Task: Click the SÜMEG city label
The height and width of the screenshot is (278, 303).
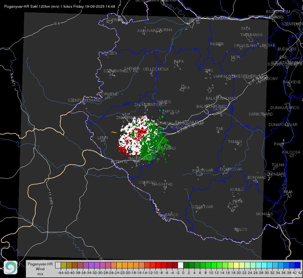Action: [x=164, y=102]
